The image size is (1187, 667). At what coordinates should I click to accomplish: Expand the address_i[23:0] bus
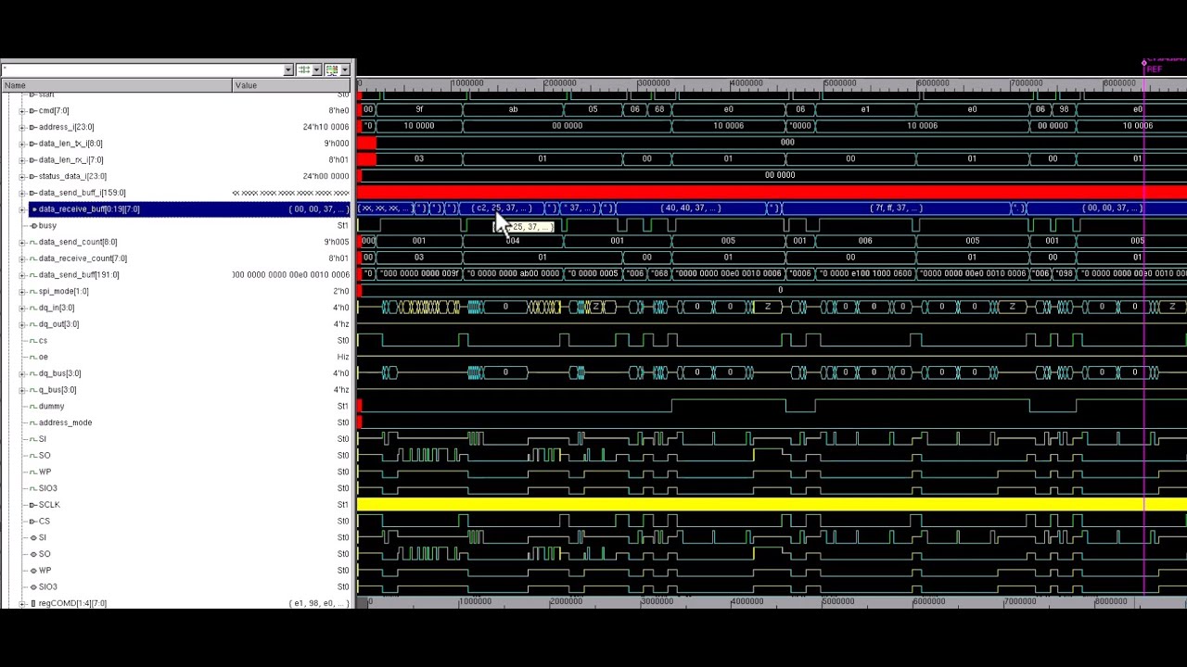click(x=22, y=127)
